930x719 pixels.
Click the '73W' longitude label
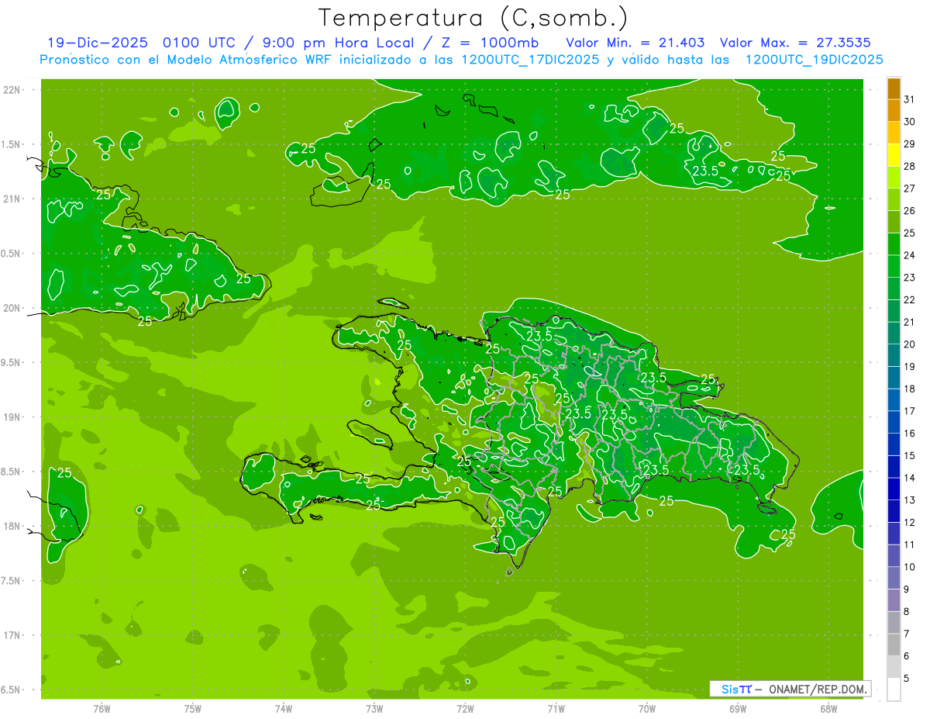(374, 709)
